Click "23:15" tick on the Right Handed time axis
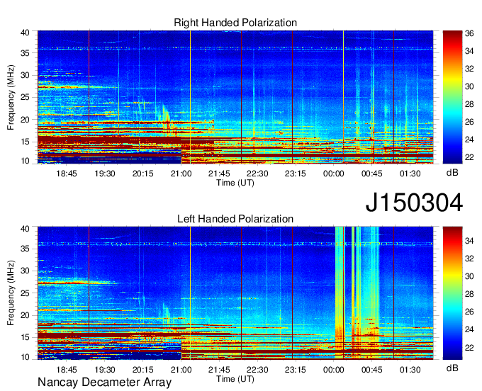The width and height of the screenshot is (482, 391). (x=296, y=174)
